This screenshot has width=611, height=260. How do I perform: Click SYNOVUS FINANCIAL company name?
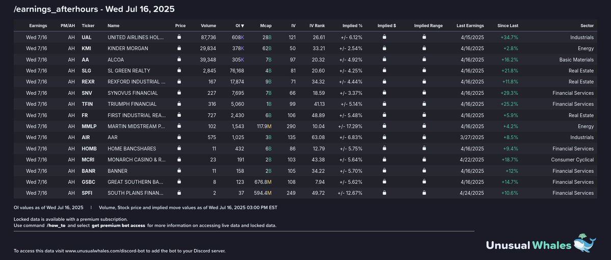(132, 93)
